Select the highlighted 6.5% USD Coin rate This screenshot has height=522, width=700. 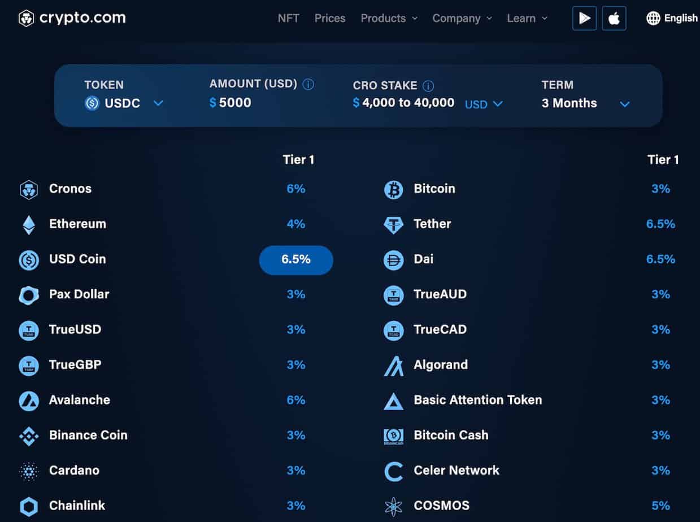tap(296, 260)
